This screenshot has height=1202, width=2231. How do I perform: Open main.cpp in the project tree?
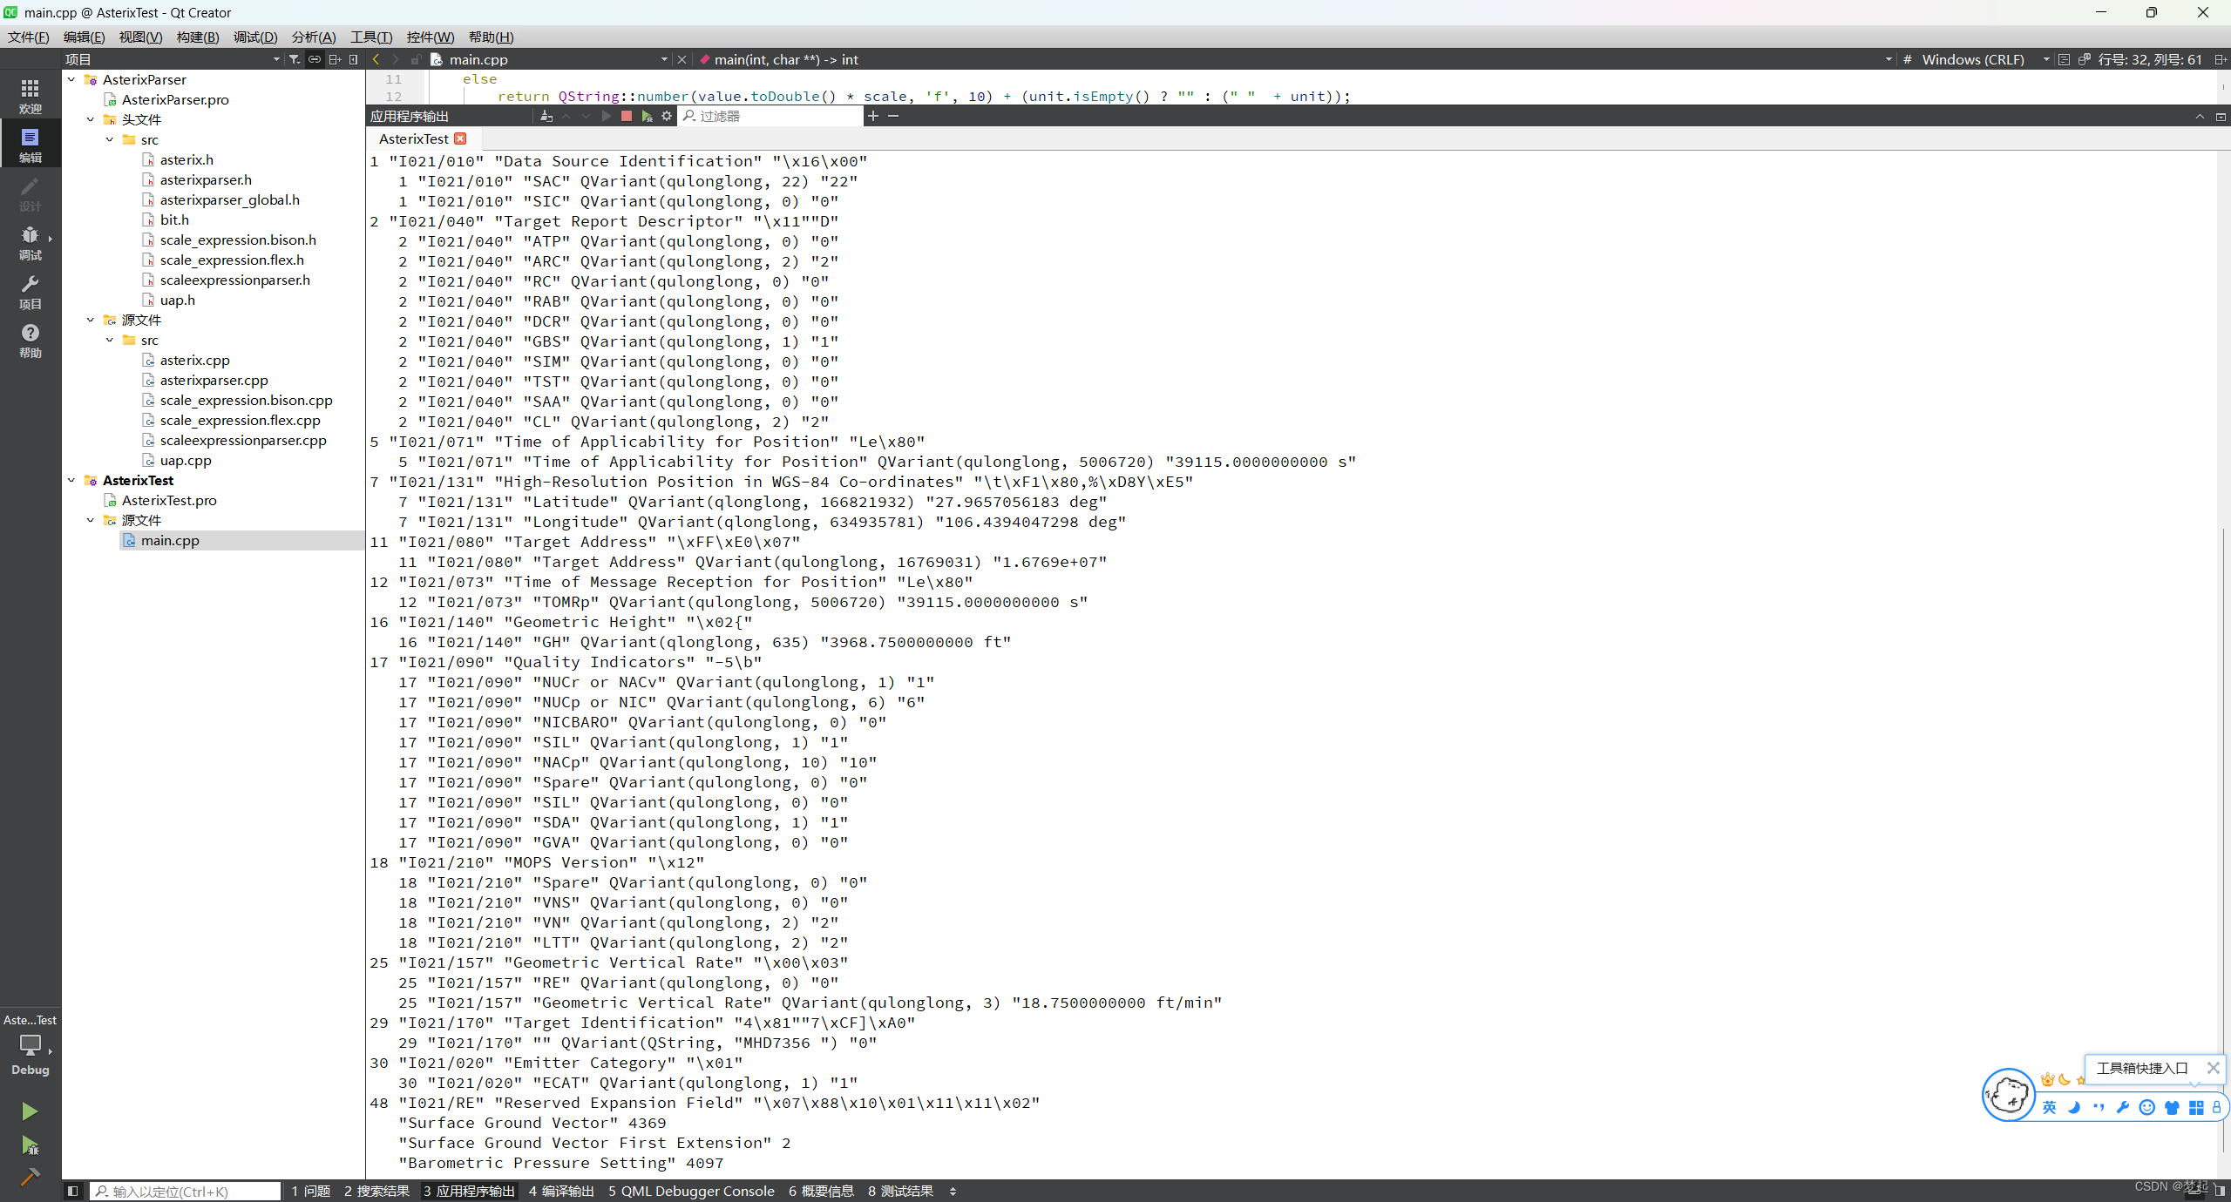coord(170,540)
